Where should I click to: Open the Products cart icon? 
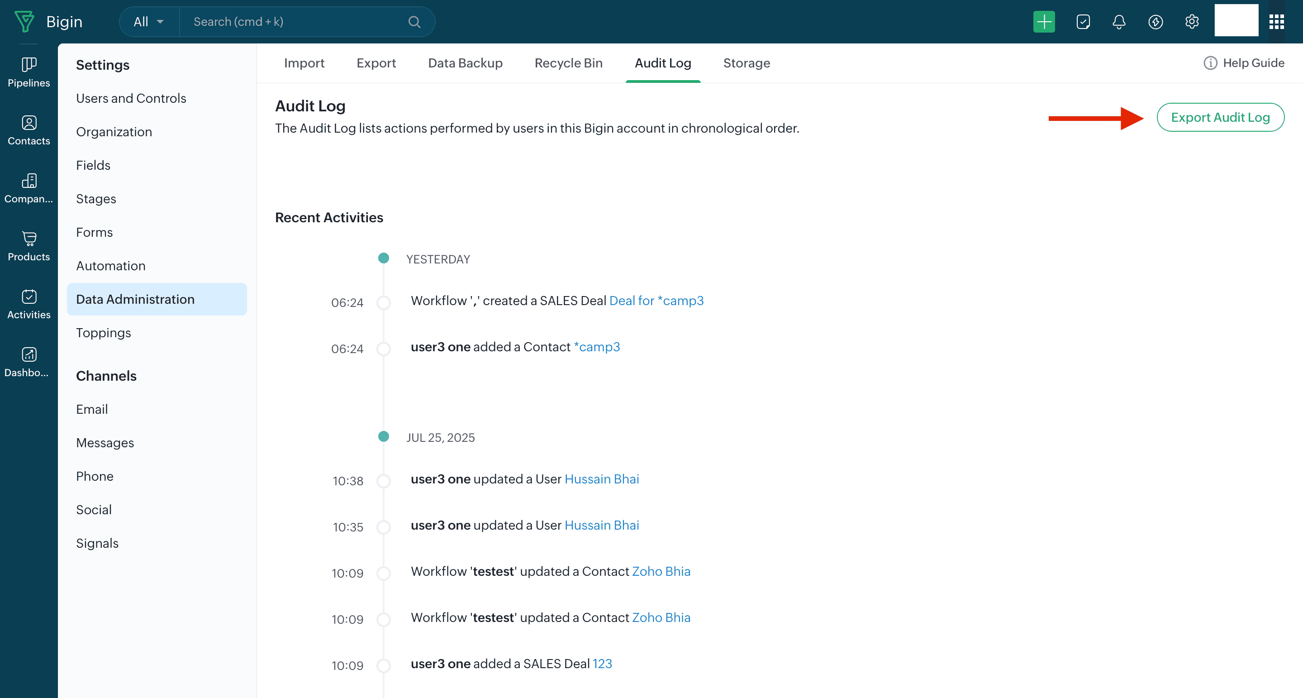(29, 239)
